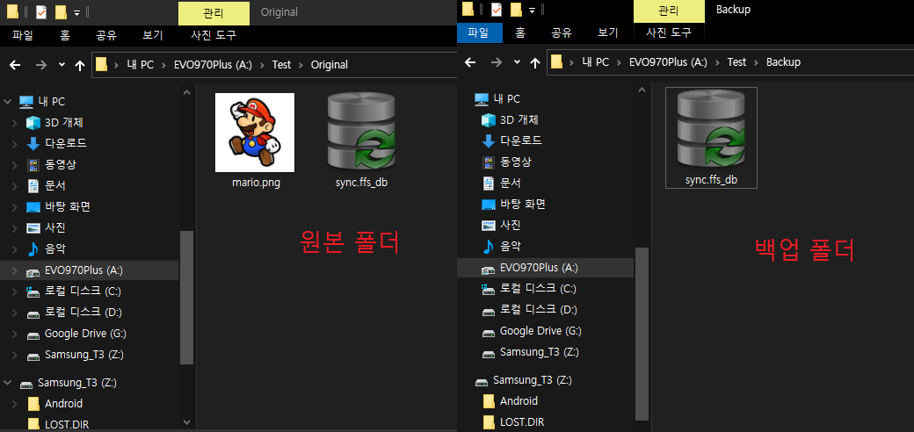Click EVO970Plus (A:) breadcrumb in Backup address bar

coord(668,62)
